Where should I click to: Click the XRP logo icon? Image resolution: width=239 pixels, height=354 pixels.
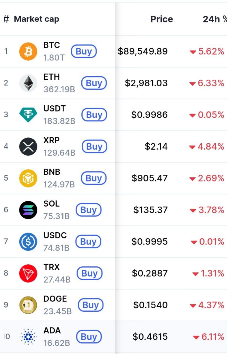tap(28, 147)
